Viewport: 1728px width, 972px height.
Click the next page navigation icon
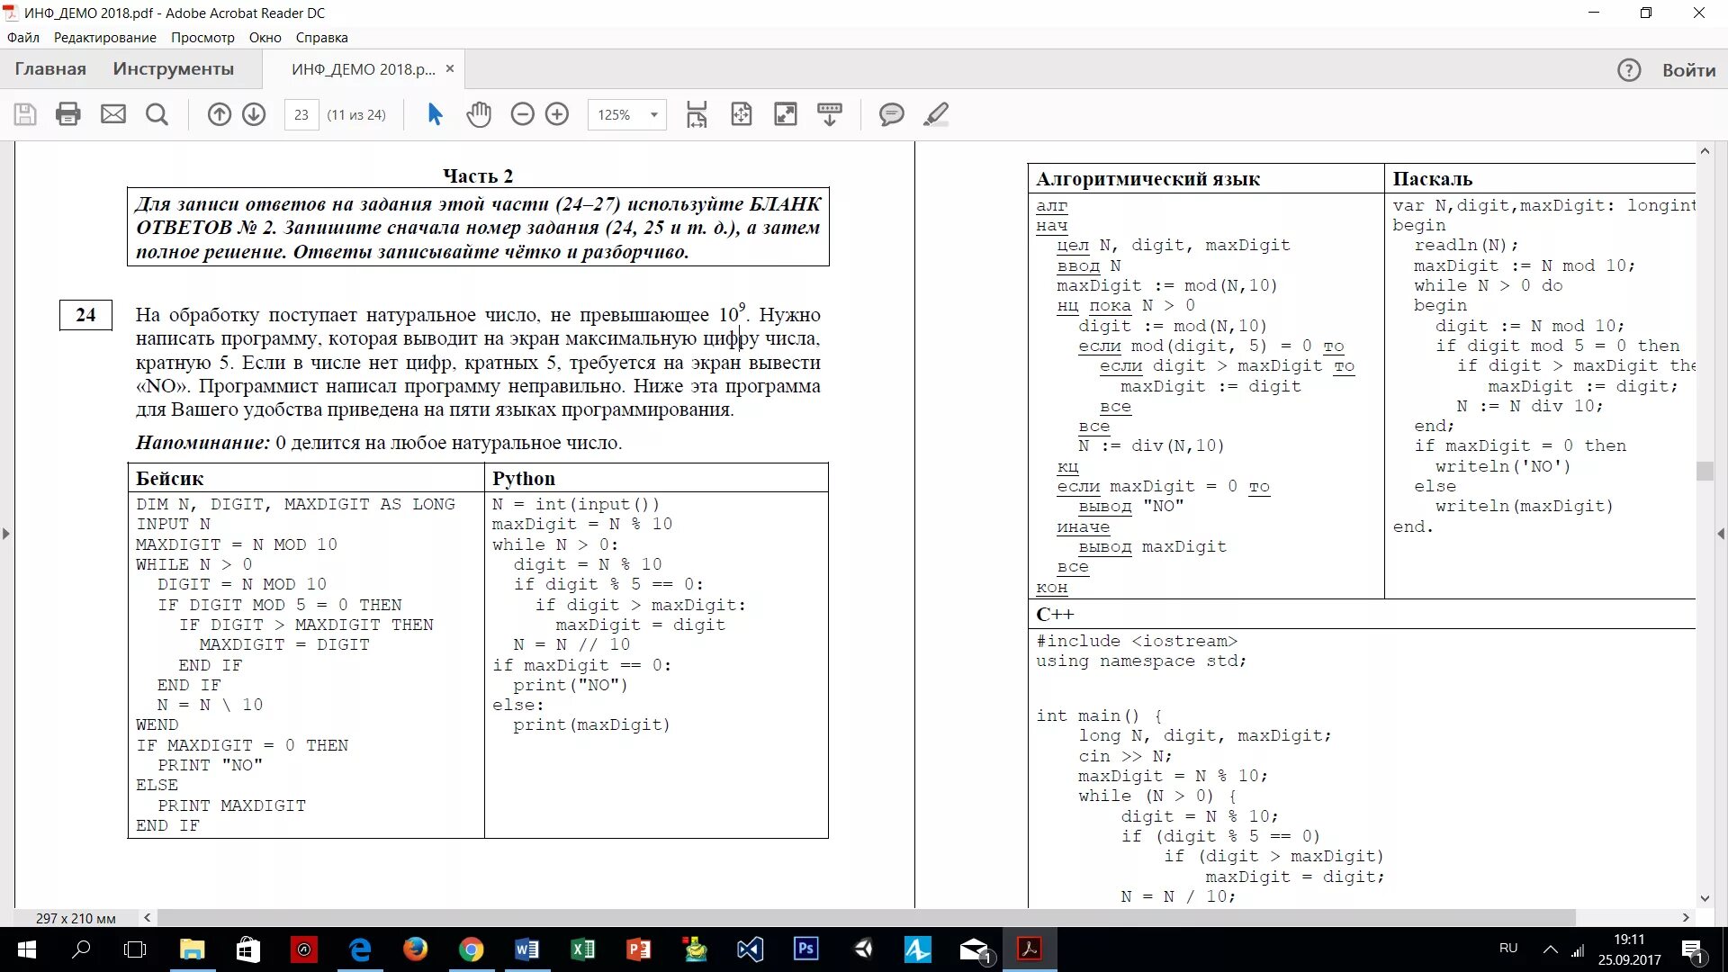253,114
